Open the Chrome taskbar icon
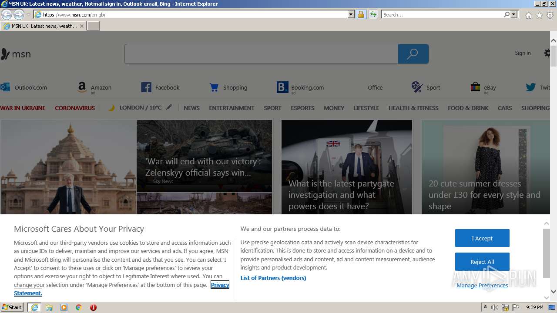The image size is (557, 313). (79, 307)
